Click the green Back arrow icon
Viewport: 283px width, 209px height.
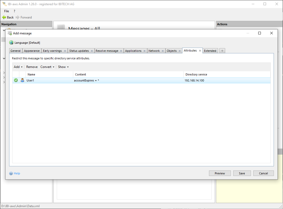tap(4, 17)
